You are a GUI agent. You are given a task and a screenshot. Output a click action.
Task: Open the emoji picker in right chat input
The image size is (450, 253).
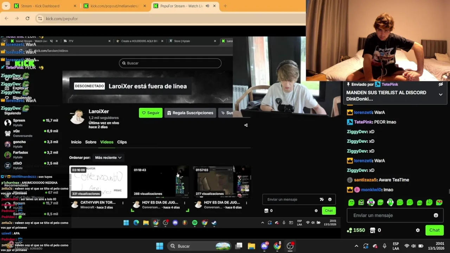coord(436,215)
